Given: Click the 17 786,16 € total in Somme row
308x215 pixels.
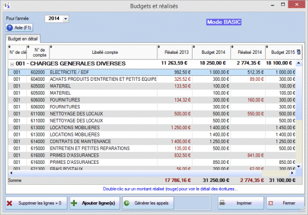Looking at the screenshot, I should pos(178,180).
